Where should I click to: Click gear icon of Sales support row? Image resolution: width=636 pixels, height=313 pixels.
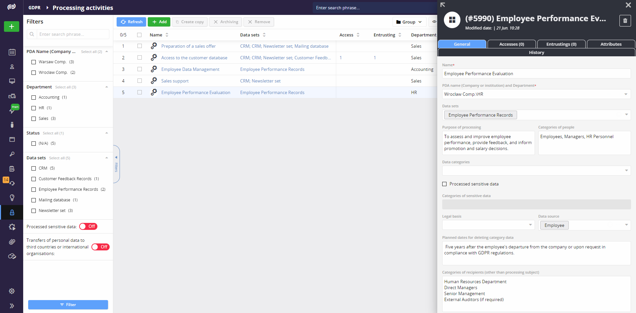154,81
